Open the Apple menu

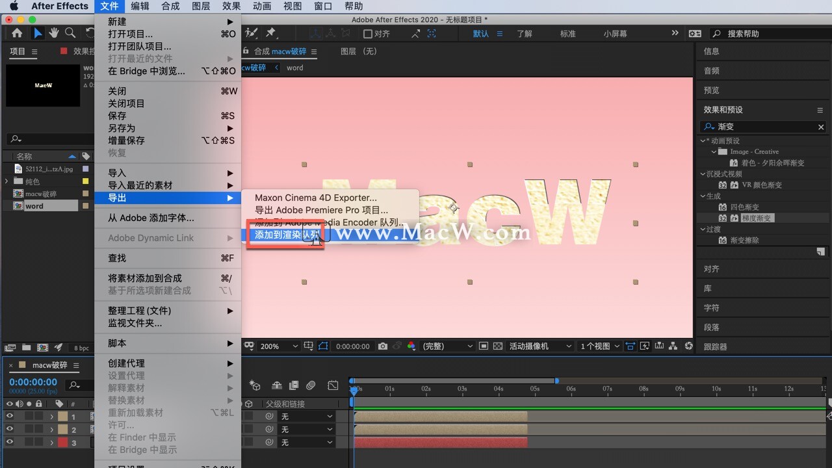(14, 6)
